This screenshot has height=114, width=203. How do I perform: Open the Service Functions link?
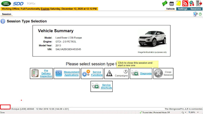pos(97,73)
